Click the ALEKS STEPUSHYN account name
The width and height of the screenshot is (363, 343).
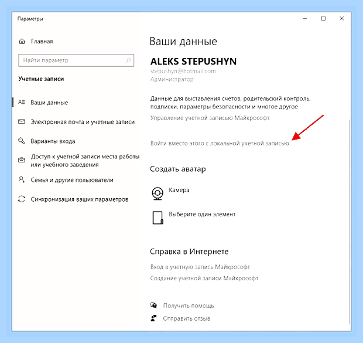coord(194,62)
